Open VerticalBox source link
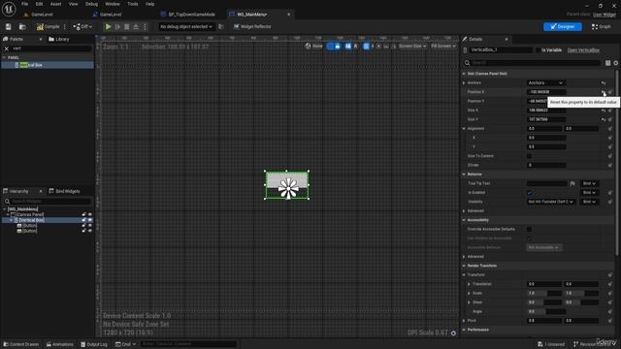The height and width of the screenshot is (349, 621). click(583, 50)
